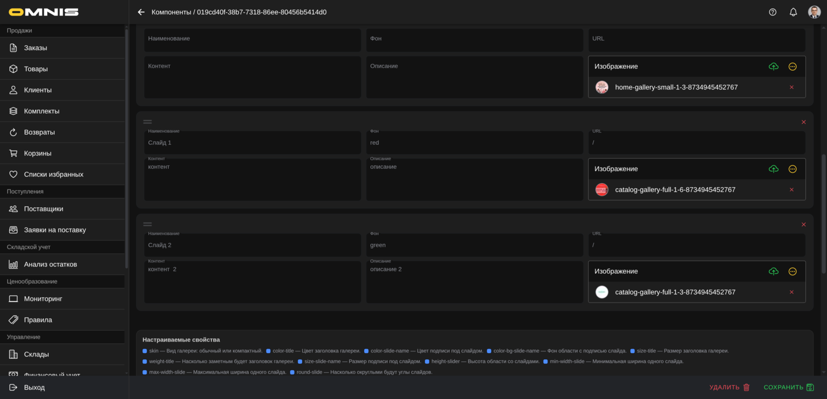Remove catalog-gallery-full-1-6 image file
Image resolution: width=827 pixels, height=399 pixels.
[x=791, y=190]
